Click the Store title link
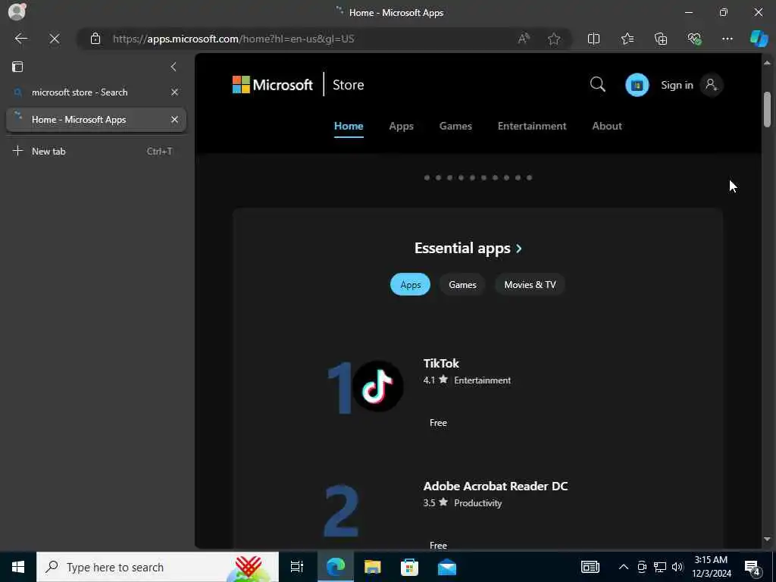Screen dimensions: 776x582 348,85
